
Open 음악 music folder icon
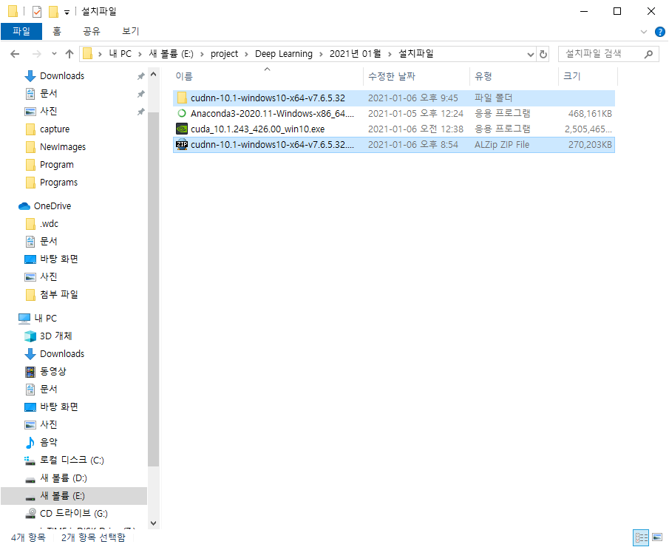(x=30, y=443)
